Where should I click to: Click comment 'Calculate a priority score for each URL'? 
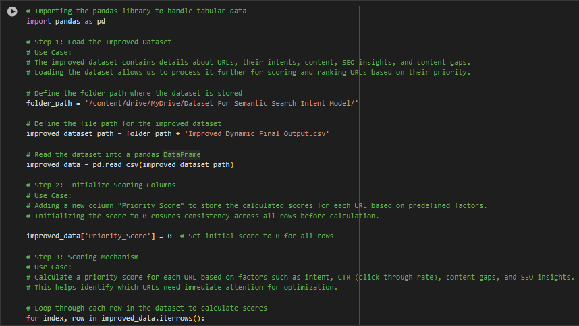[x=300, y=277]
